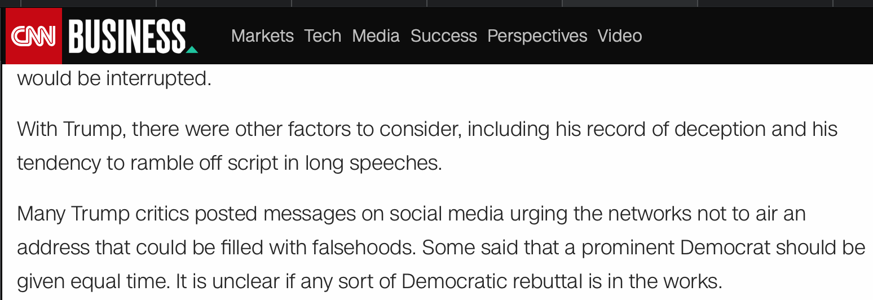Click the line starting "given equal time."
Viewport: 873px width, 300px height.
(x=369, y=281)
